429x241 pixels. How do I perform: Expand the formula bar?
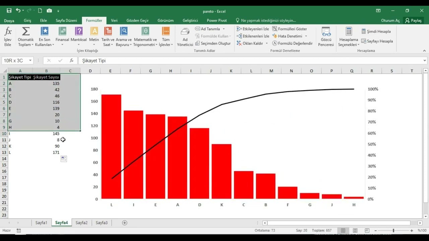click(x=425, y=61)
